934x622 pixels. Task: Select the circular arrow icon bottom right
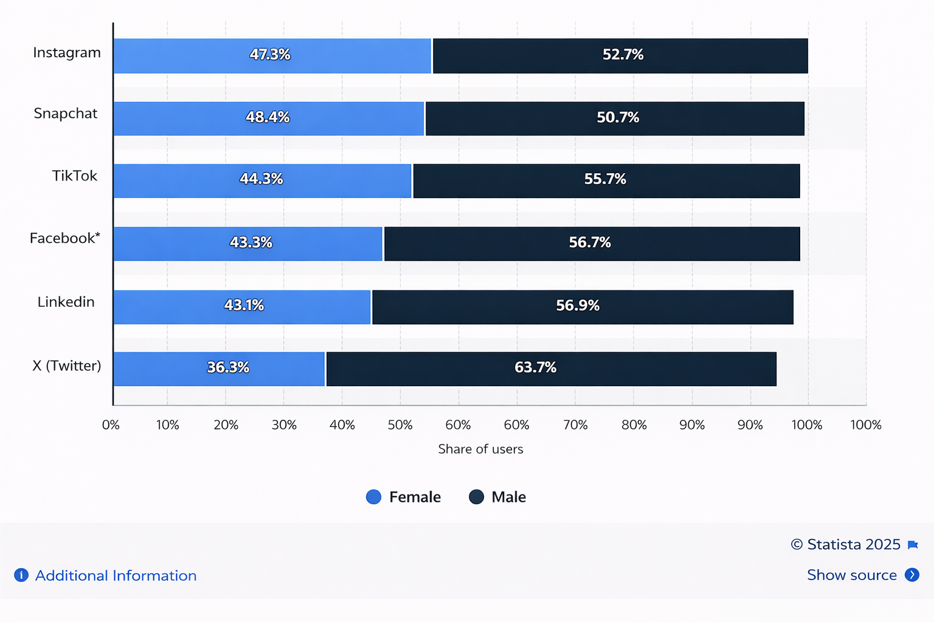click(912, 575)
